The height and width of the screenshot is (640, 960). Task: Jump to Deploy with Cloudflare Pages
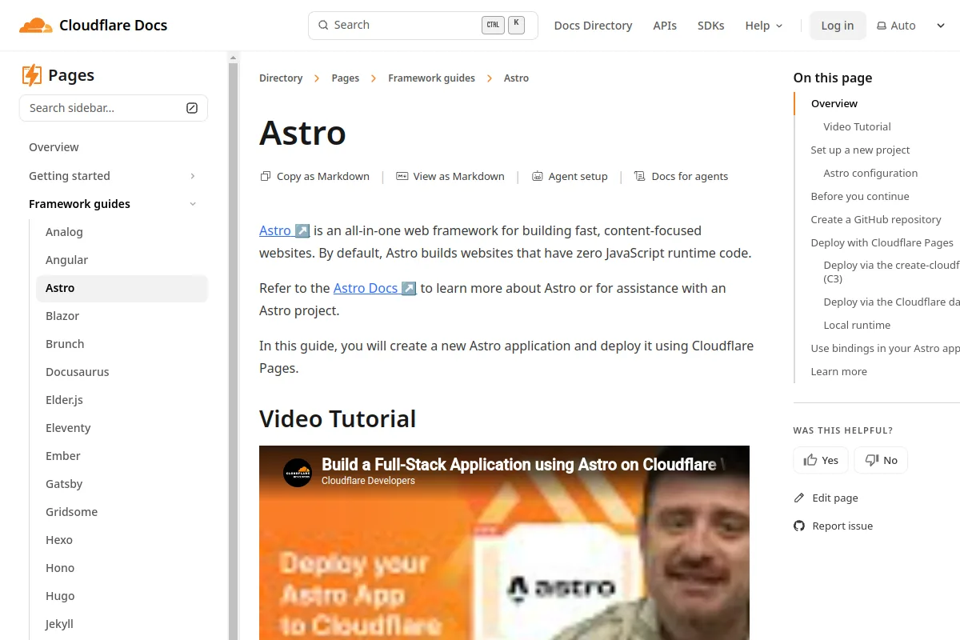pyautogui.click(x=882, y=242)
